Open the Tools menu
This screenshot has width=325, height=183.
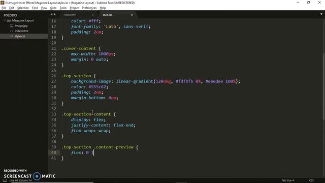coord(63,8)
